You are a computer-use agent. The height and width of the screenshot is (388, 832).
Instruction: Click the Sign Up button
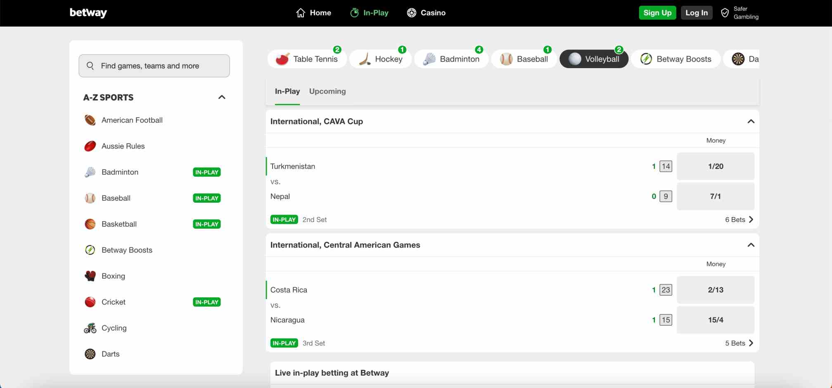point(657,12)
